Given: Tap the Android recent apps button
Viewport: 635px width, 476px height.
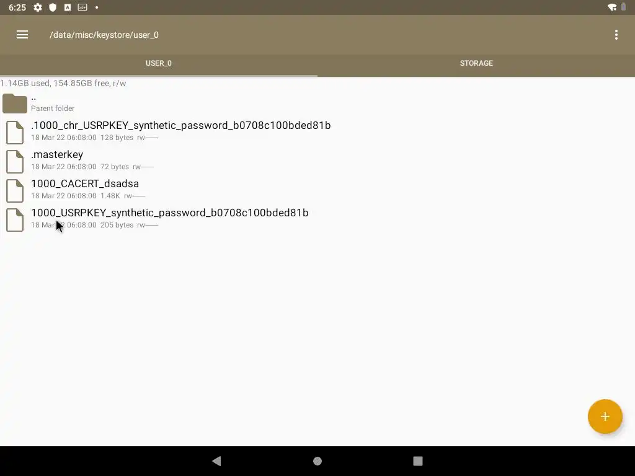Looking at the screenshot, I should point(417,461).
